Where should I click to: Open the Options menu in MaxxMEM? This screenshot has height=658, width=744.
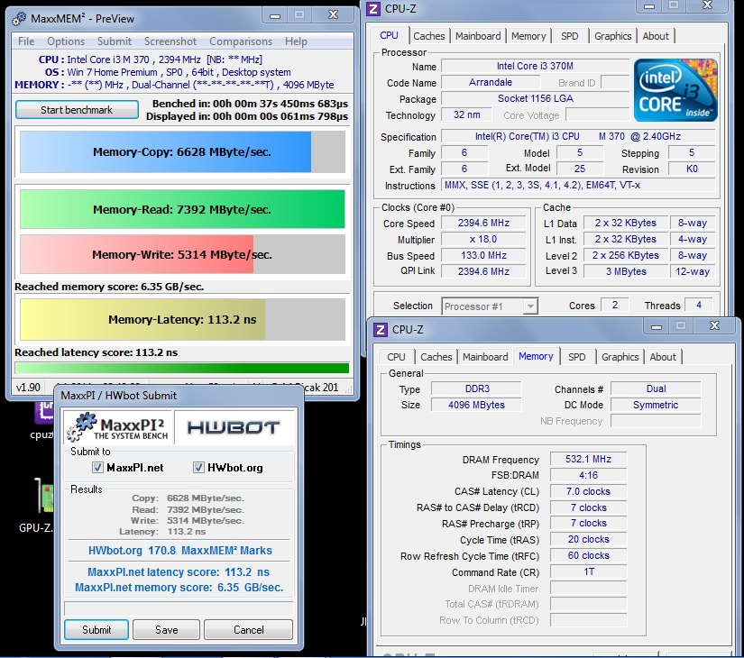click(66, 41)
